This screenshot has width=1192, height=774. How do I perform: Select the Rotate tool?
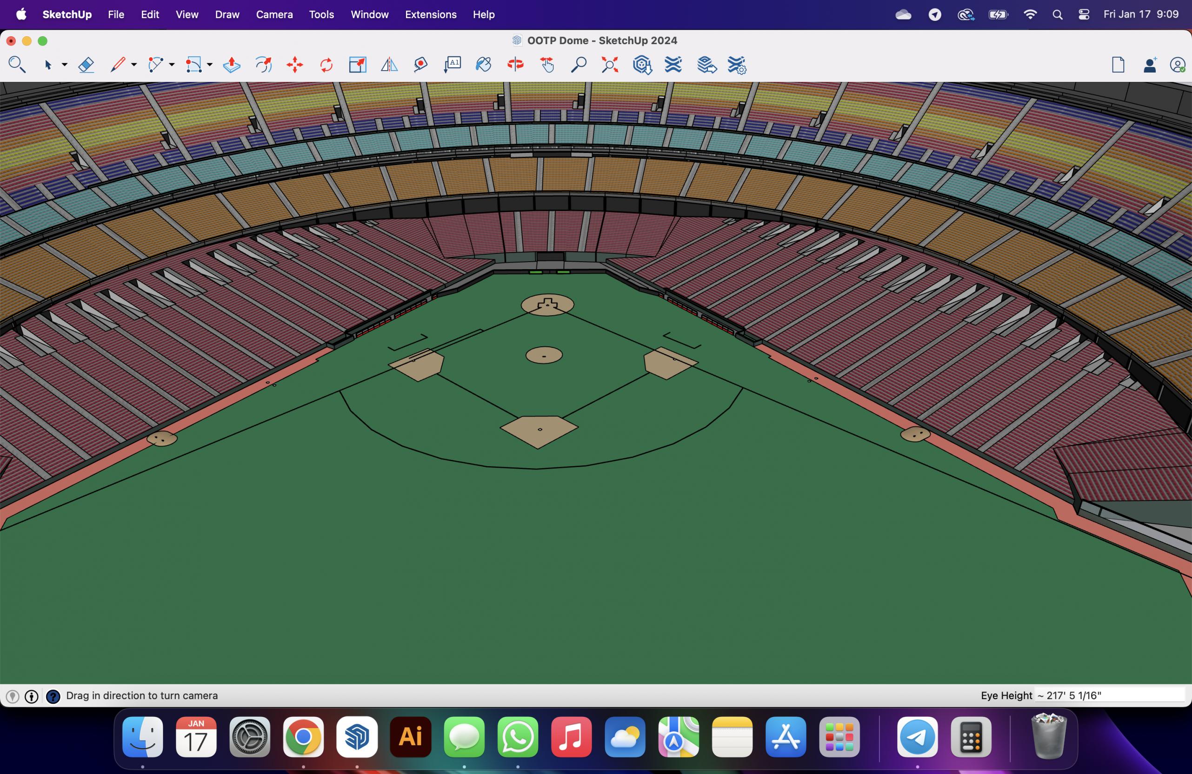click(x=326, y=65)
